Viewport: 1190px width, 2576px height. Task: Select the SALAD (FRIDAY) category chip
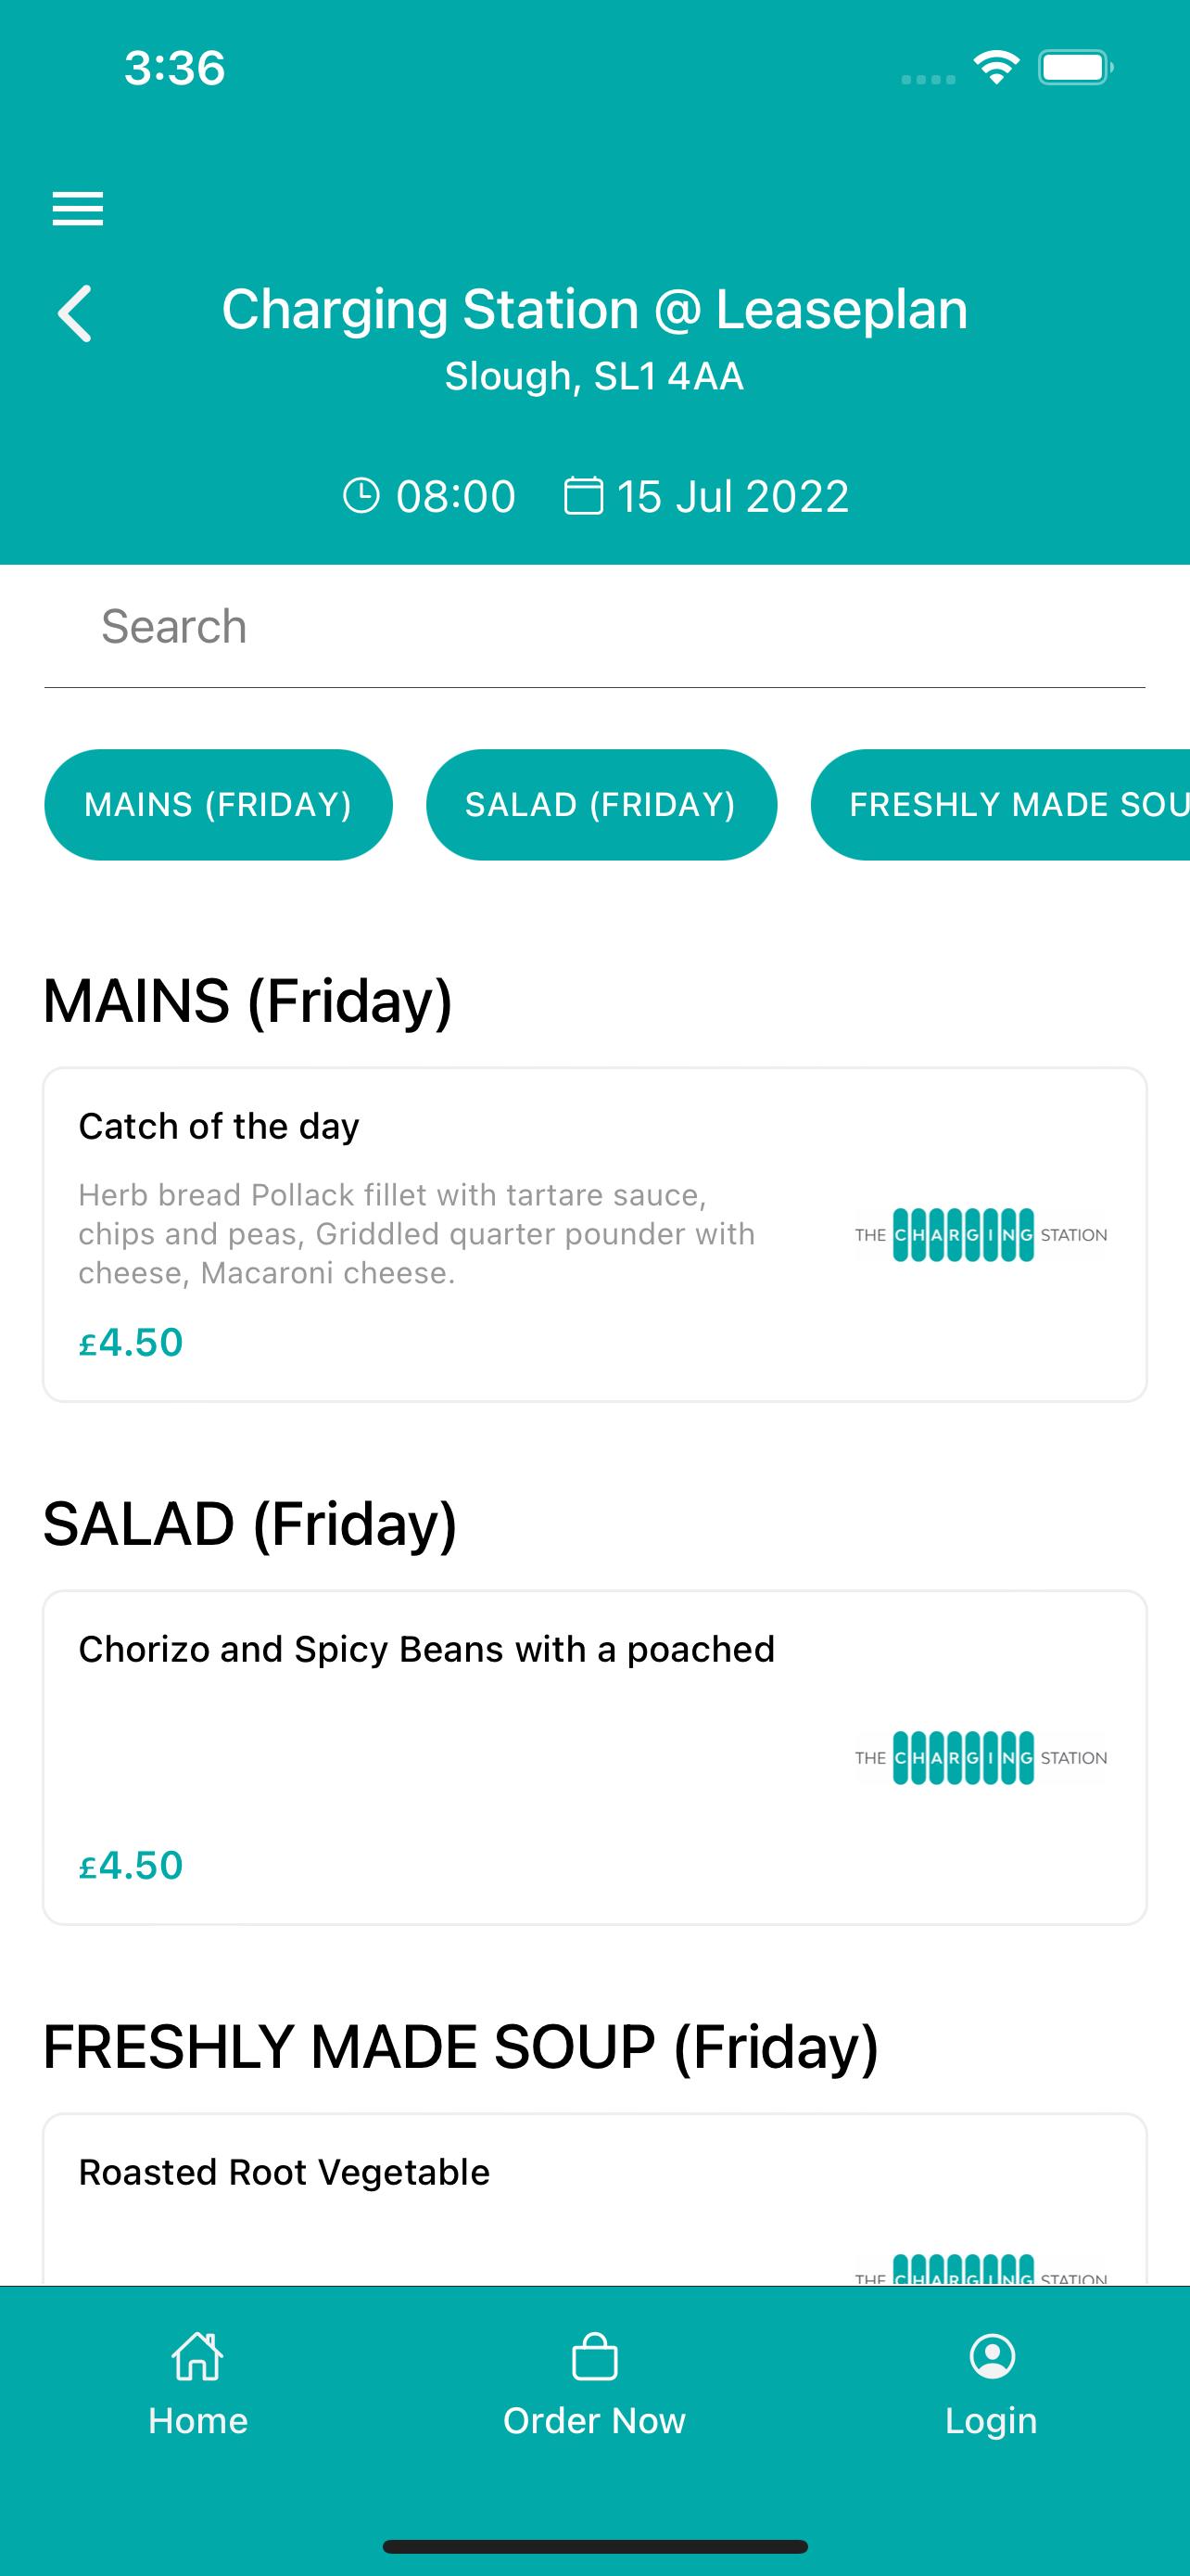click(601, 804)
